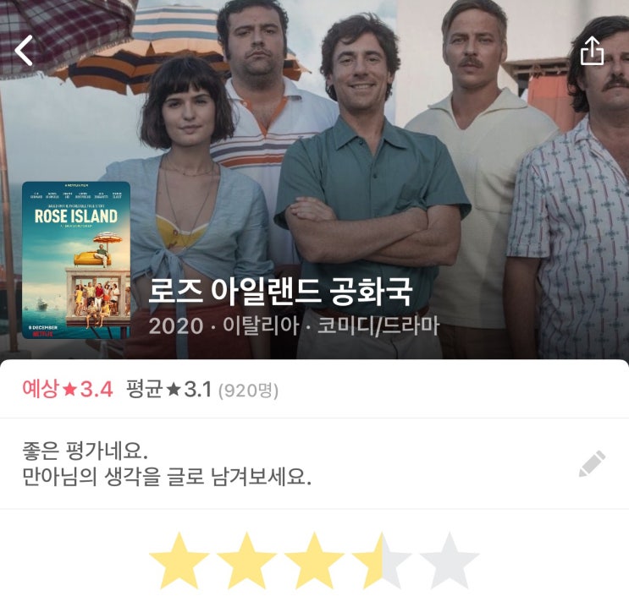Tap the 평균 ★3.1 average rating
This screenshot has height=607, width=629.
(x=168, y=389)
